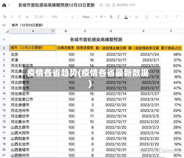Click the 北京 cell
The image size is (184, 158).
point(33,54)
